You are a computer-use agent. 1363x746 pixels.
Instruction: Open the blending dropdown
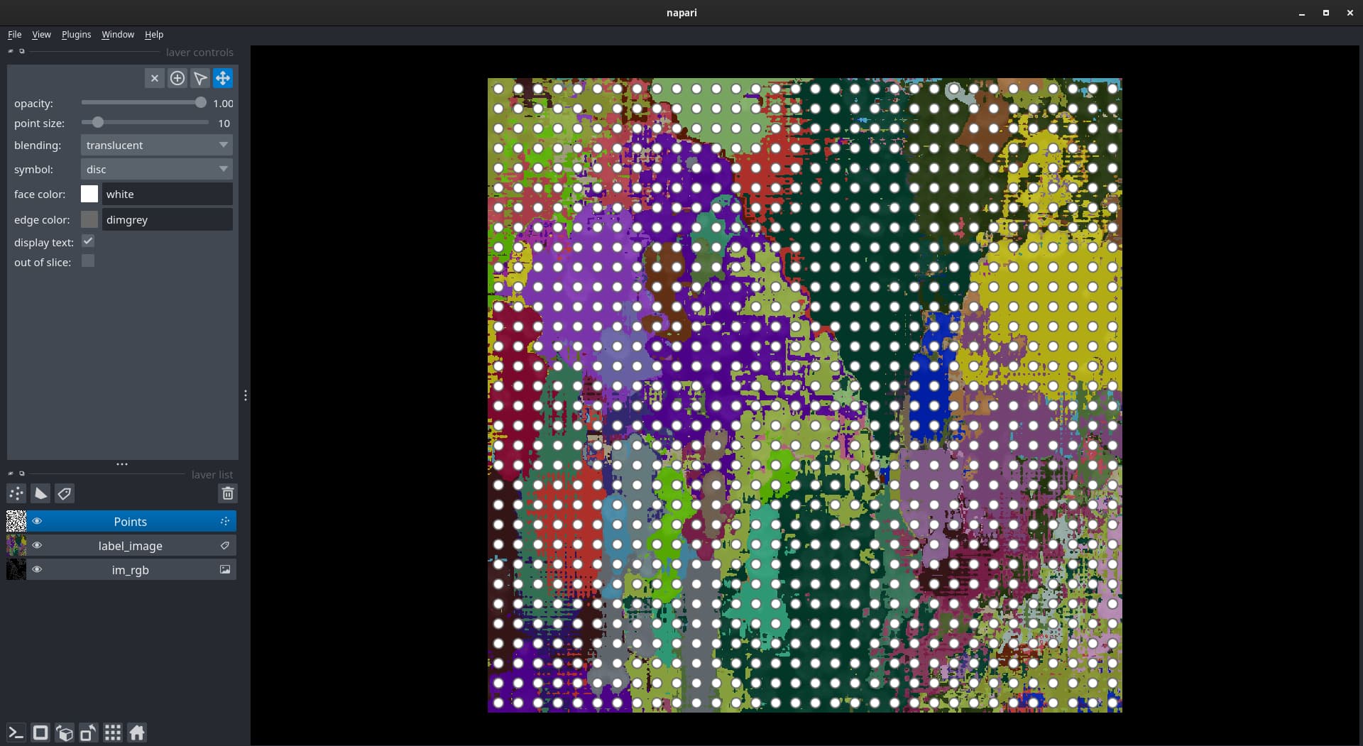155,145
